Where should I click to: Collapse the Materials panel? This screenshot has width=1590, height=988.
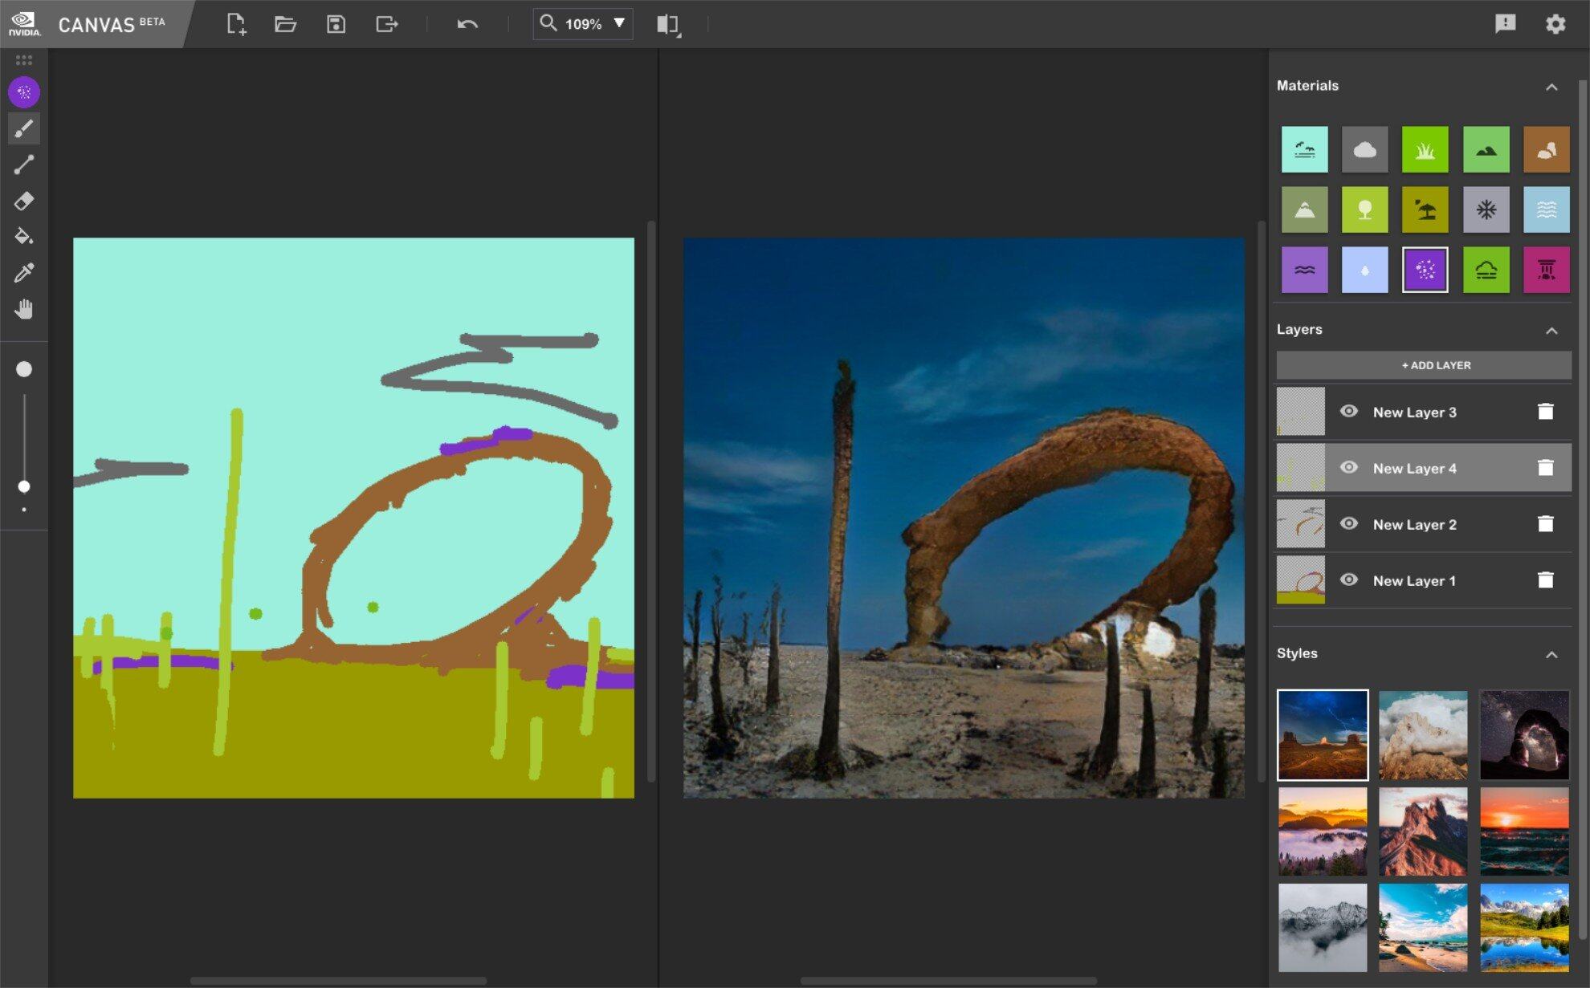1551,87
